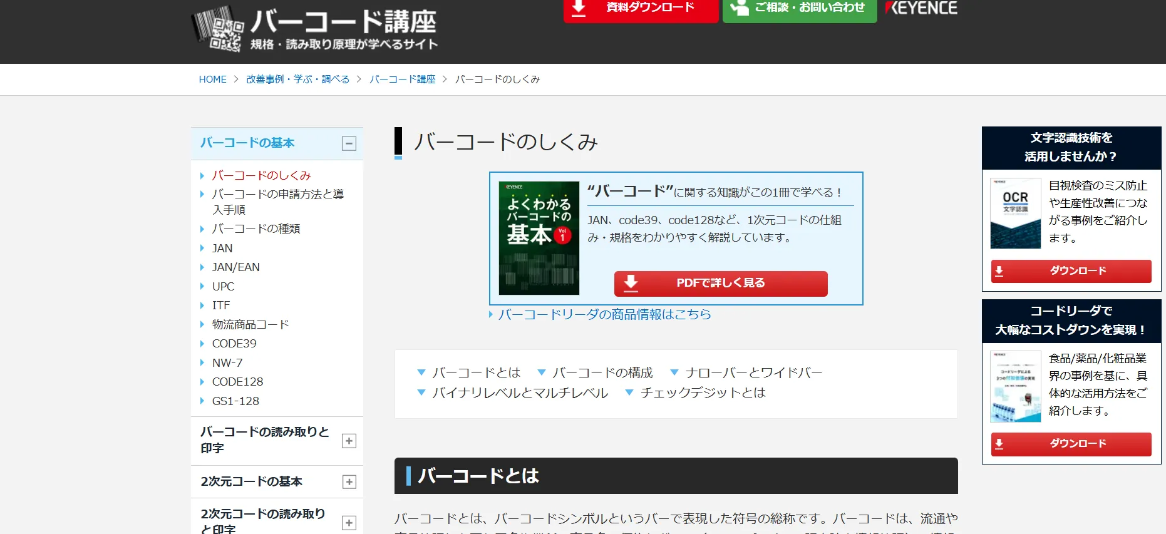Jump to ナローバーとワイドバー anchor
The width and height of the screenshot is (1166, 534).
point(753,372)
